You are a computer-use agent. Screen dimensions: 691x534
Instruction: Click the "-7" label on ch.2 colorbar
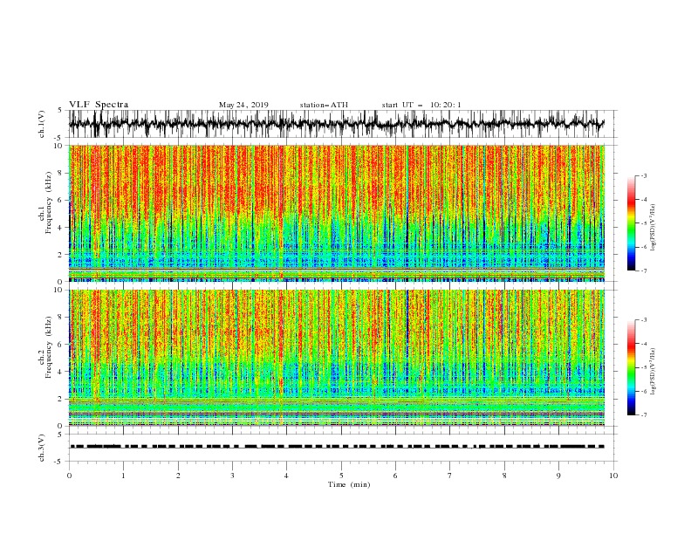644,414
